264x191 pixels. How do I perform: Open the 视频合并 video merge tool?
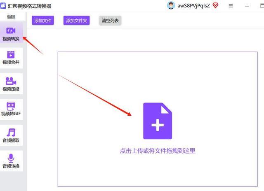click(11, 58)
